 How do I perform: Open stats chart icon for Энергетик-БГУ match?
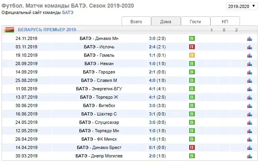click(x=249, y=89)
